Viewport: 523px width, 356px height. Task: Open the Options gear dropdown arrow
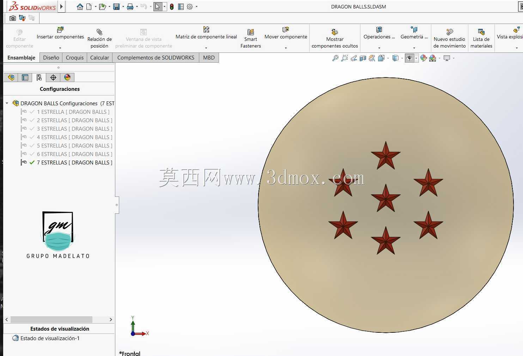click(x=196, y=7)
